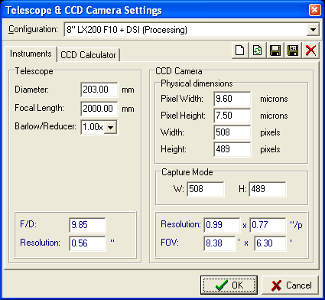Viewport: 325px width, 300px height.
Task: Click the 'Pixel Width:' label
Action: [182, 99]
